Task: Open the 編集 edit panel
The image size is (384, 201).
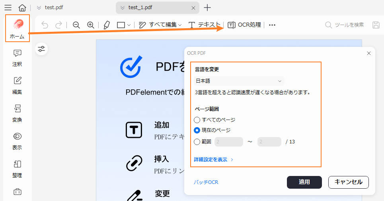Action: [x=17, y=85]
